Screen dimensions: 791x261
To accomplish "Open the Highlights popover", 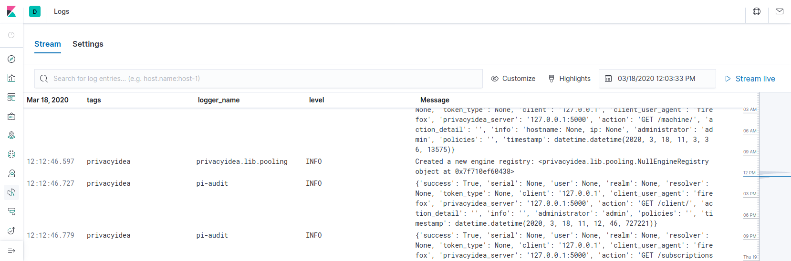I will (569, 79).
